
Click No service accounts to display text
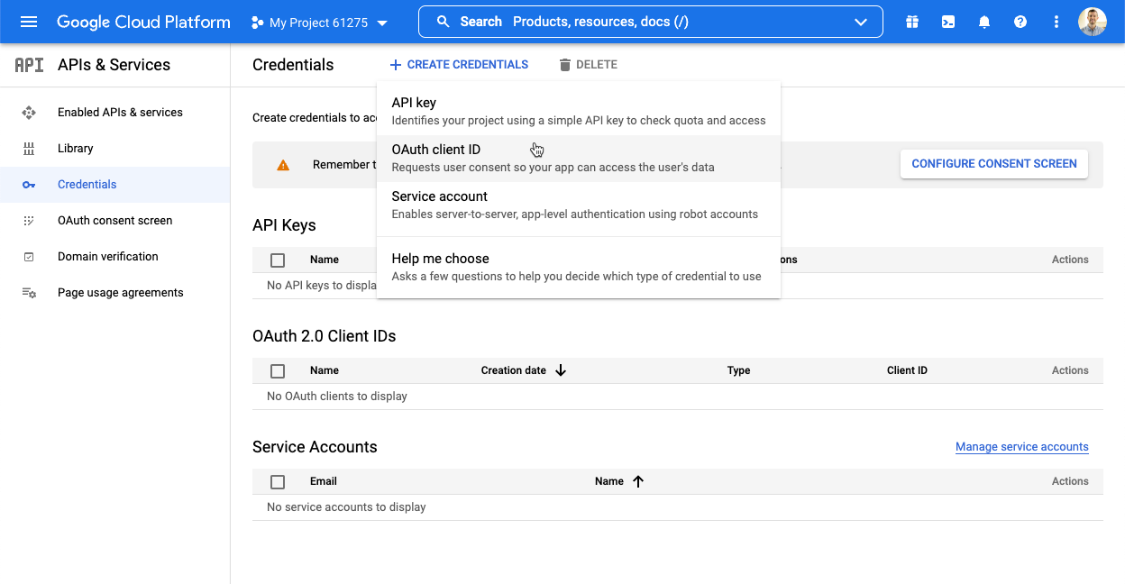[346, 507]
